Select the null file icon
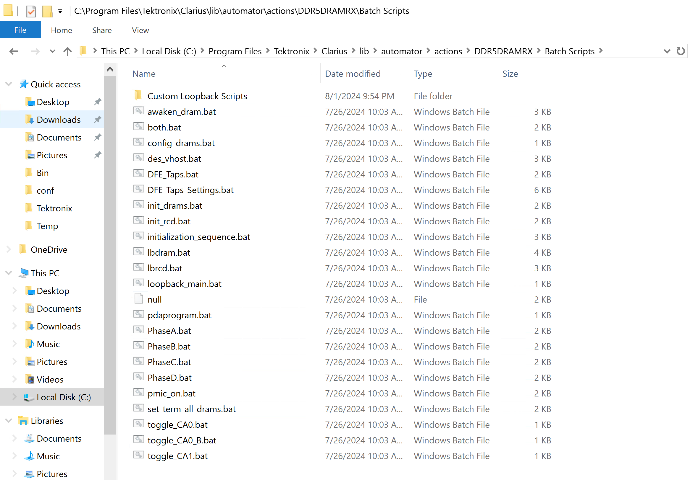 (x=138, y=299)
